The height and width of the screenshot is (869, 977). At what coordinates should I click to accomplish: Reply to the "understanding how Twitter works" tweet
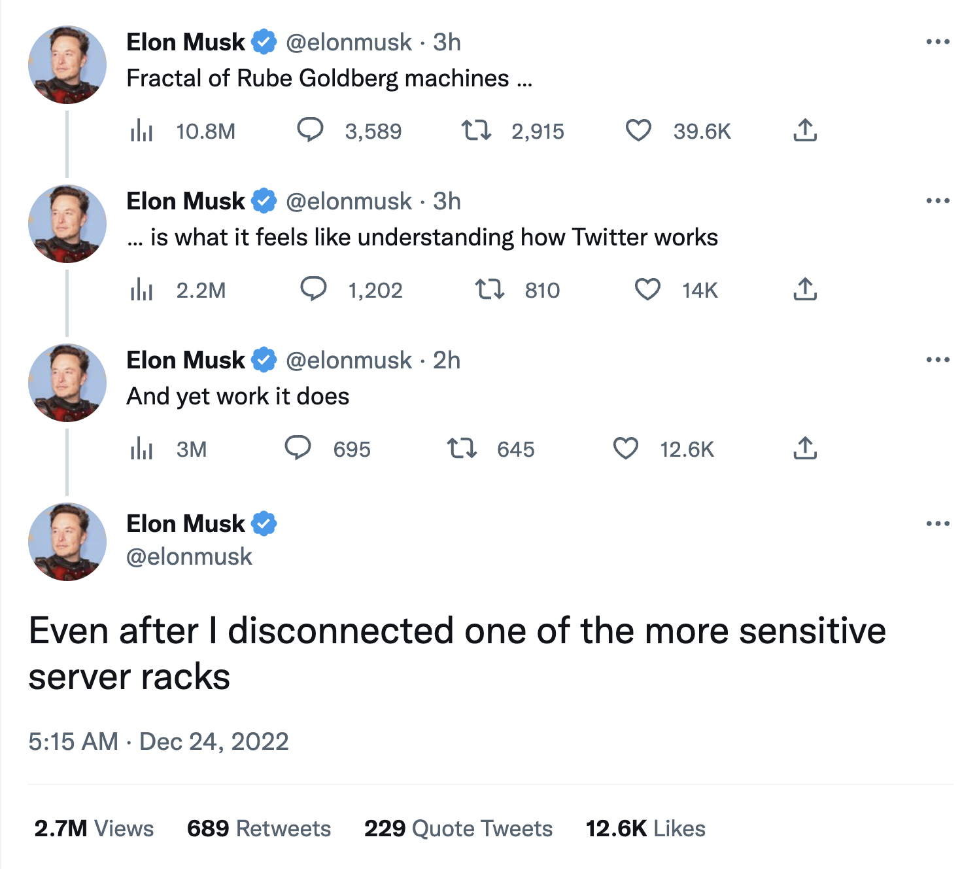coord(313,289)
